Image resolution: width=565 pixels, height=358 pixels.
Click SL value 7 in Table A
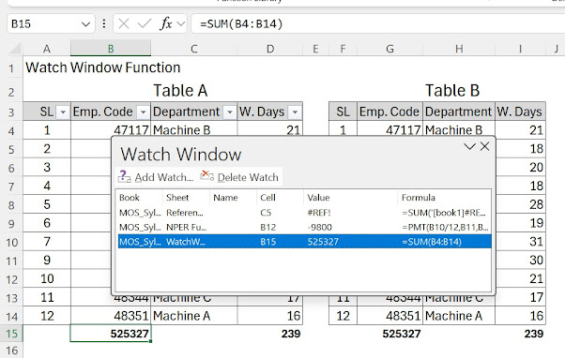pos(47,242)
